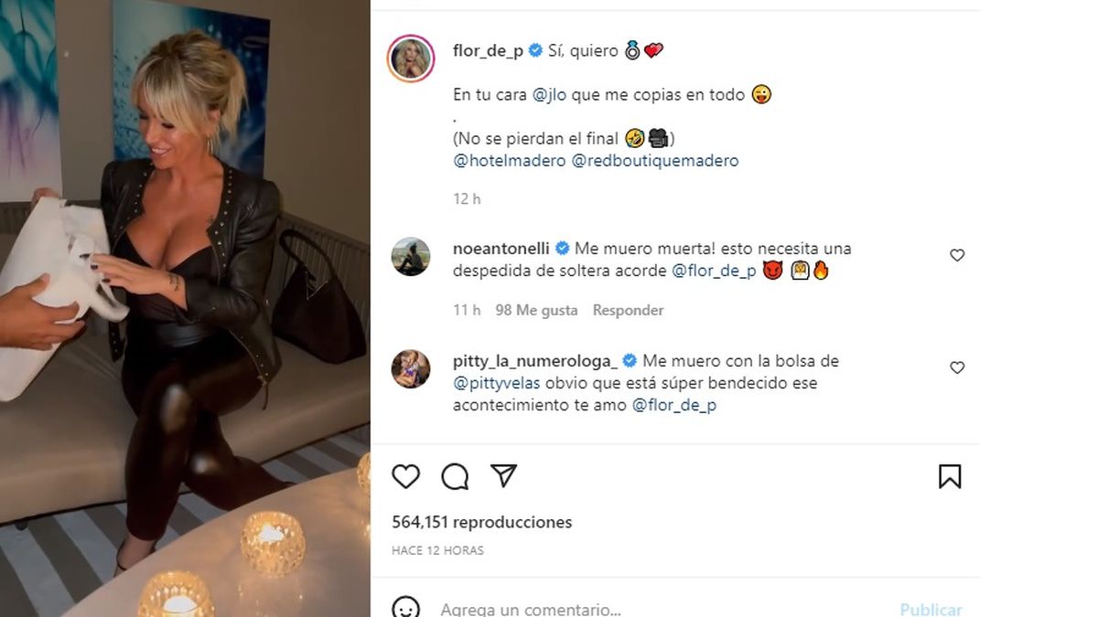Open emoji picker smiley icon
Screen dimensions: 1098x617
click(x=406, y=608)
